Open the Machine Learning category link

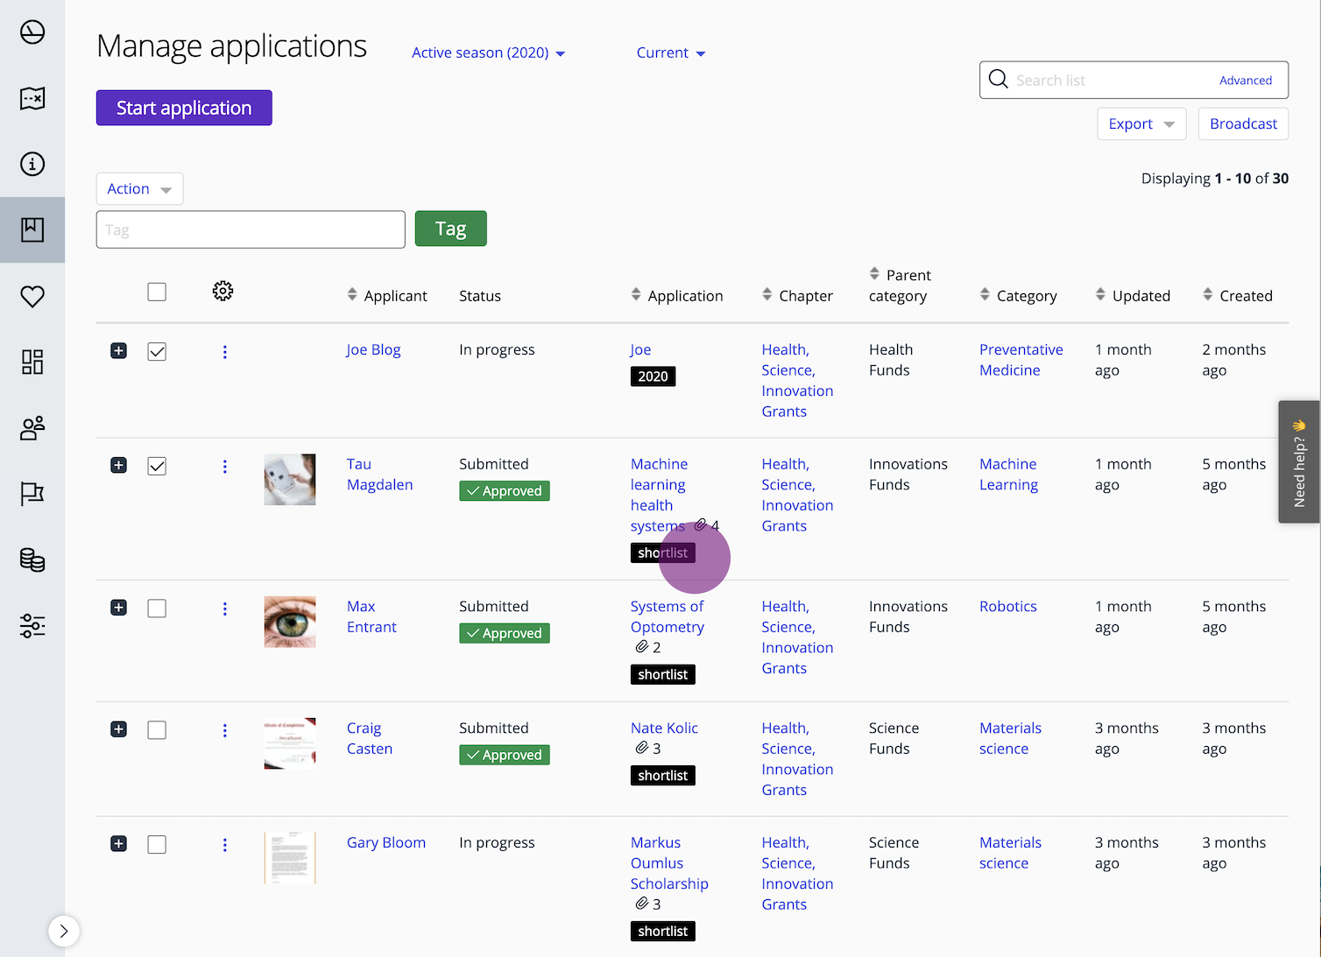1008,474
